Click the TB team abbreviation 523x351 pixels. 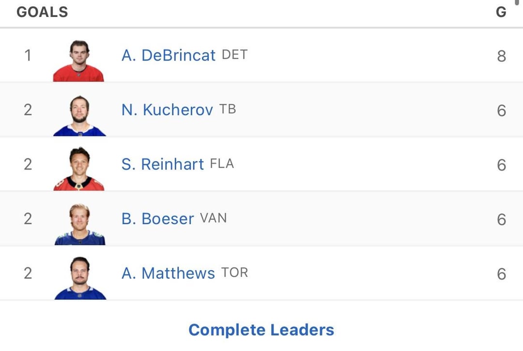point(228,109)
